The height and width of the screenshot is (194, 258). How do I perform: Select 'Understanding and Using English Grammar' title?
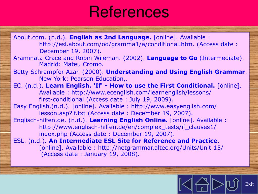coord(176,72)
